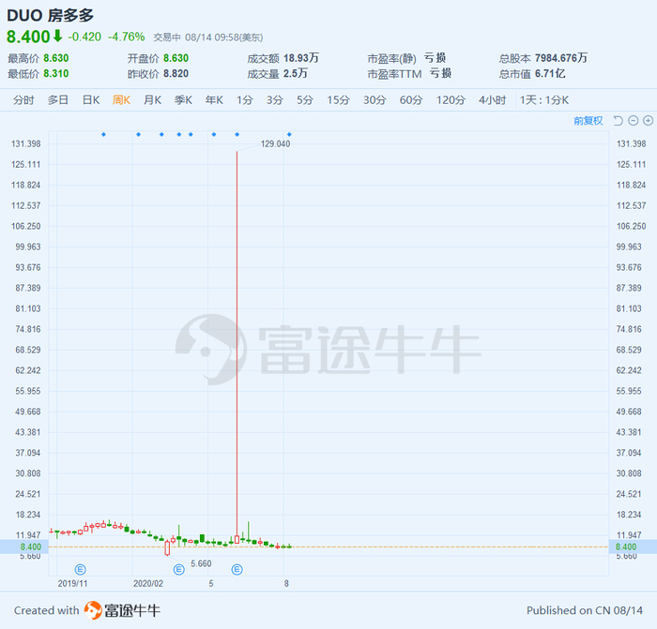This screenshot has width=657, height=629.
Task: Switch chart to 120分 interval
Action: coord(451,100)
